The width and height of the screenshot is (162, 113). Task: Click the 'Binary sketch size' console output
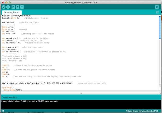[30, 101]
